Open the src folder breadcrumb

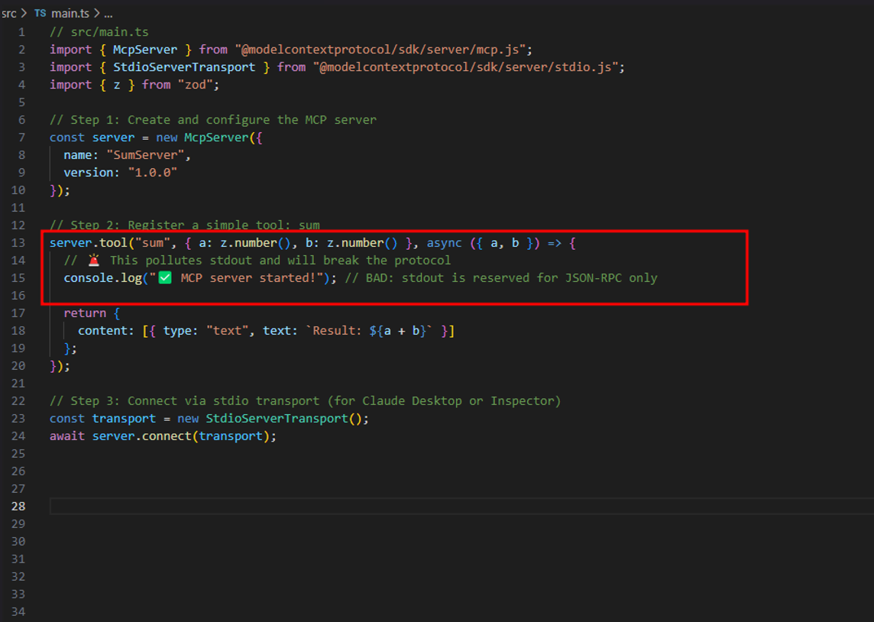(x=9, y=14)
